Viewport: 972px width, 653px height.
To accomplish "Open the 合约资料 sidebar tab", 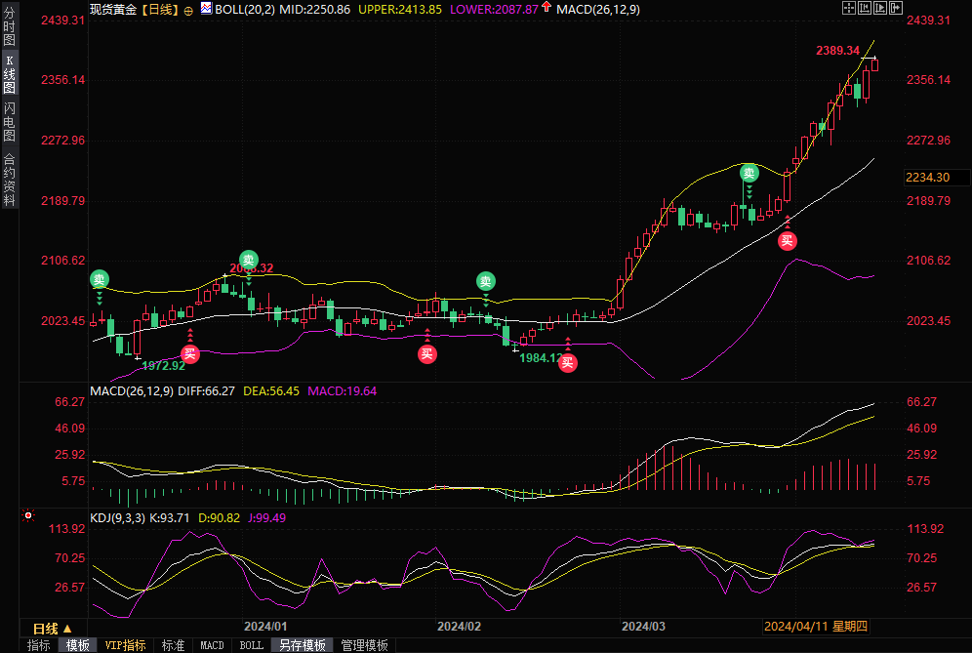I will point(9,178).
